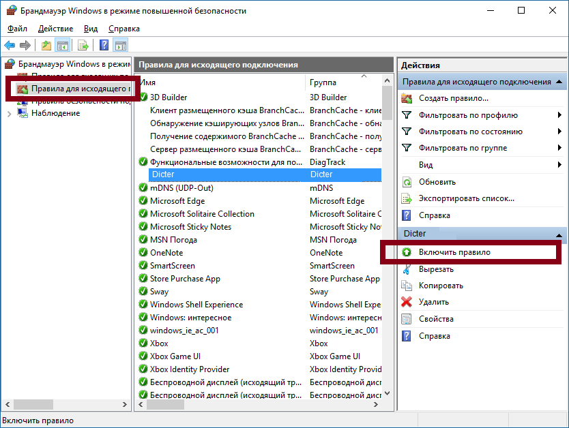This screenshot has width=569, height=428.
Task: Open 'Свойства' for the Dicter rule
Action: click(436, 319)
